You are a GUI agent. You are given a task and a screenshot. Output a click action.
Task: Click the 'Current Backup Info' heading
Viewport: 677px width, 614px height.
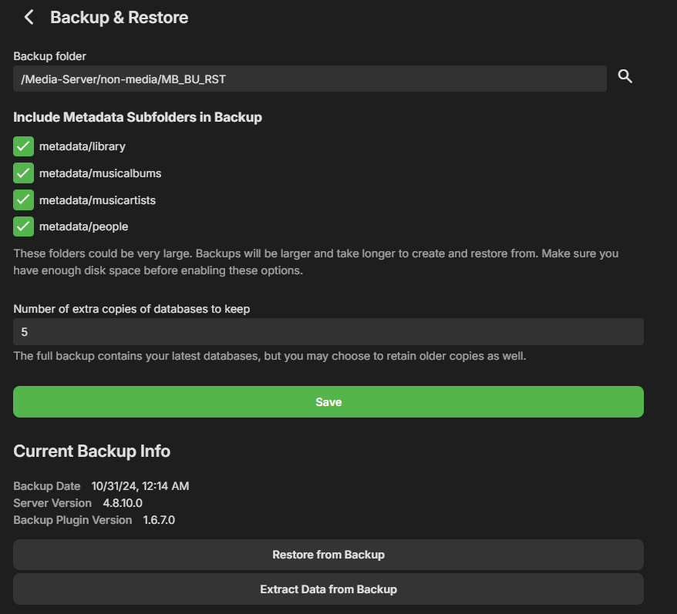point(92,451)
